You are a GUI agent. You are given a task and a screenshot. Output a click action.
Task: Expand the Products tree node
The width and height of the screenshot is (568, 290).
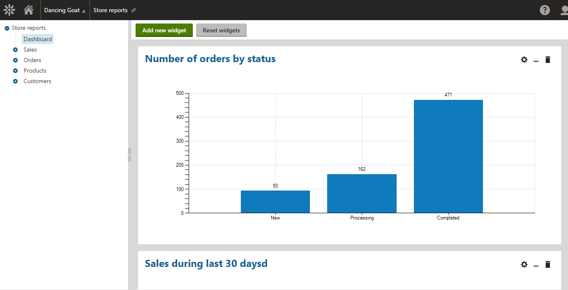(x=16, y=70)
